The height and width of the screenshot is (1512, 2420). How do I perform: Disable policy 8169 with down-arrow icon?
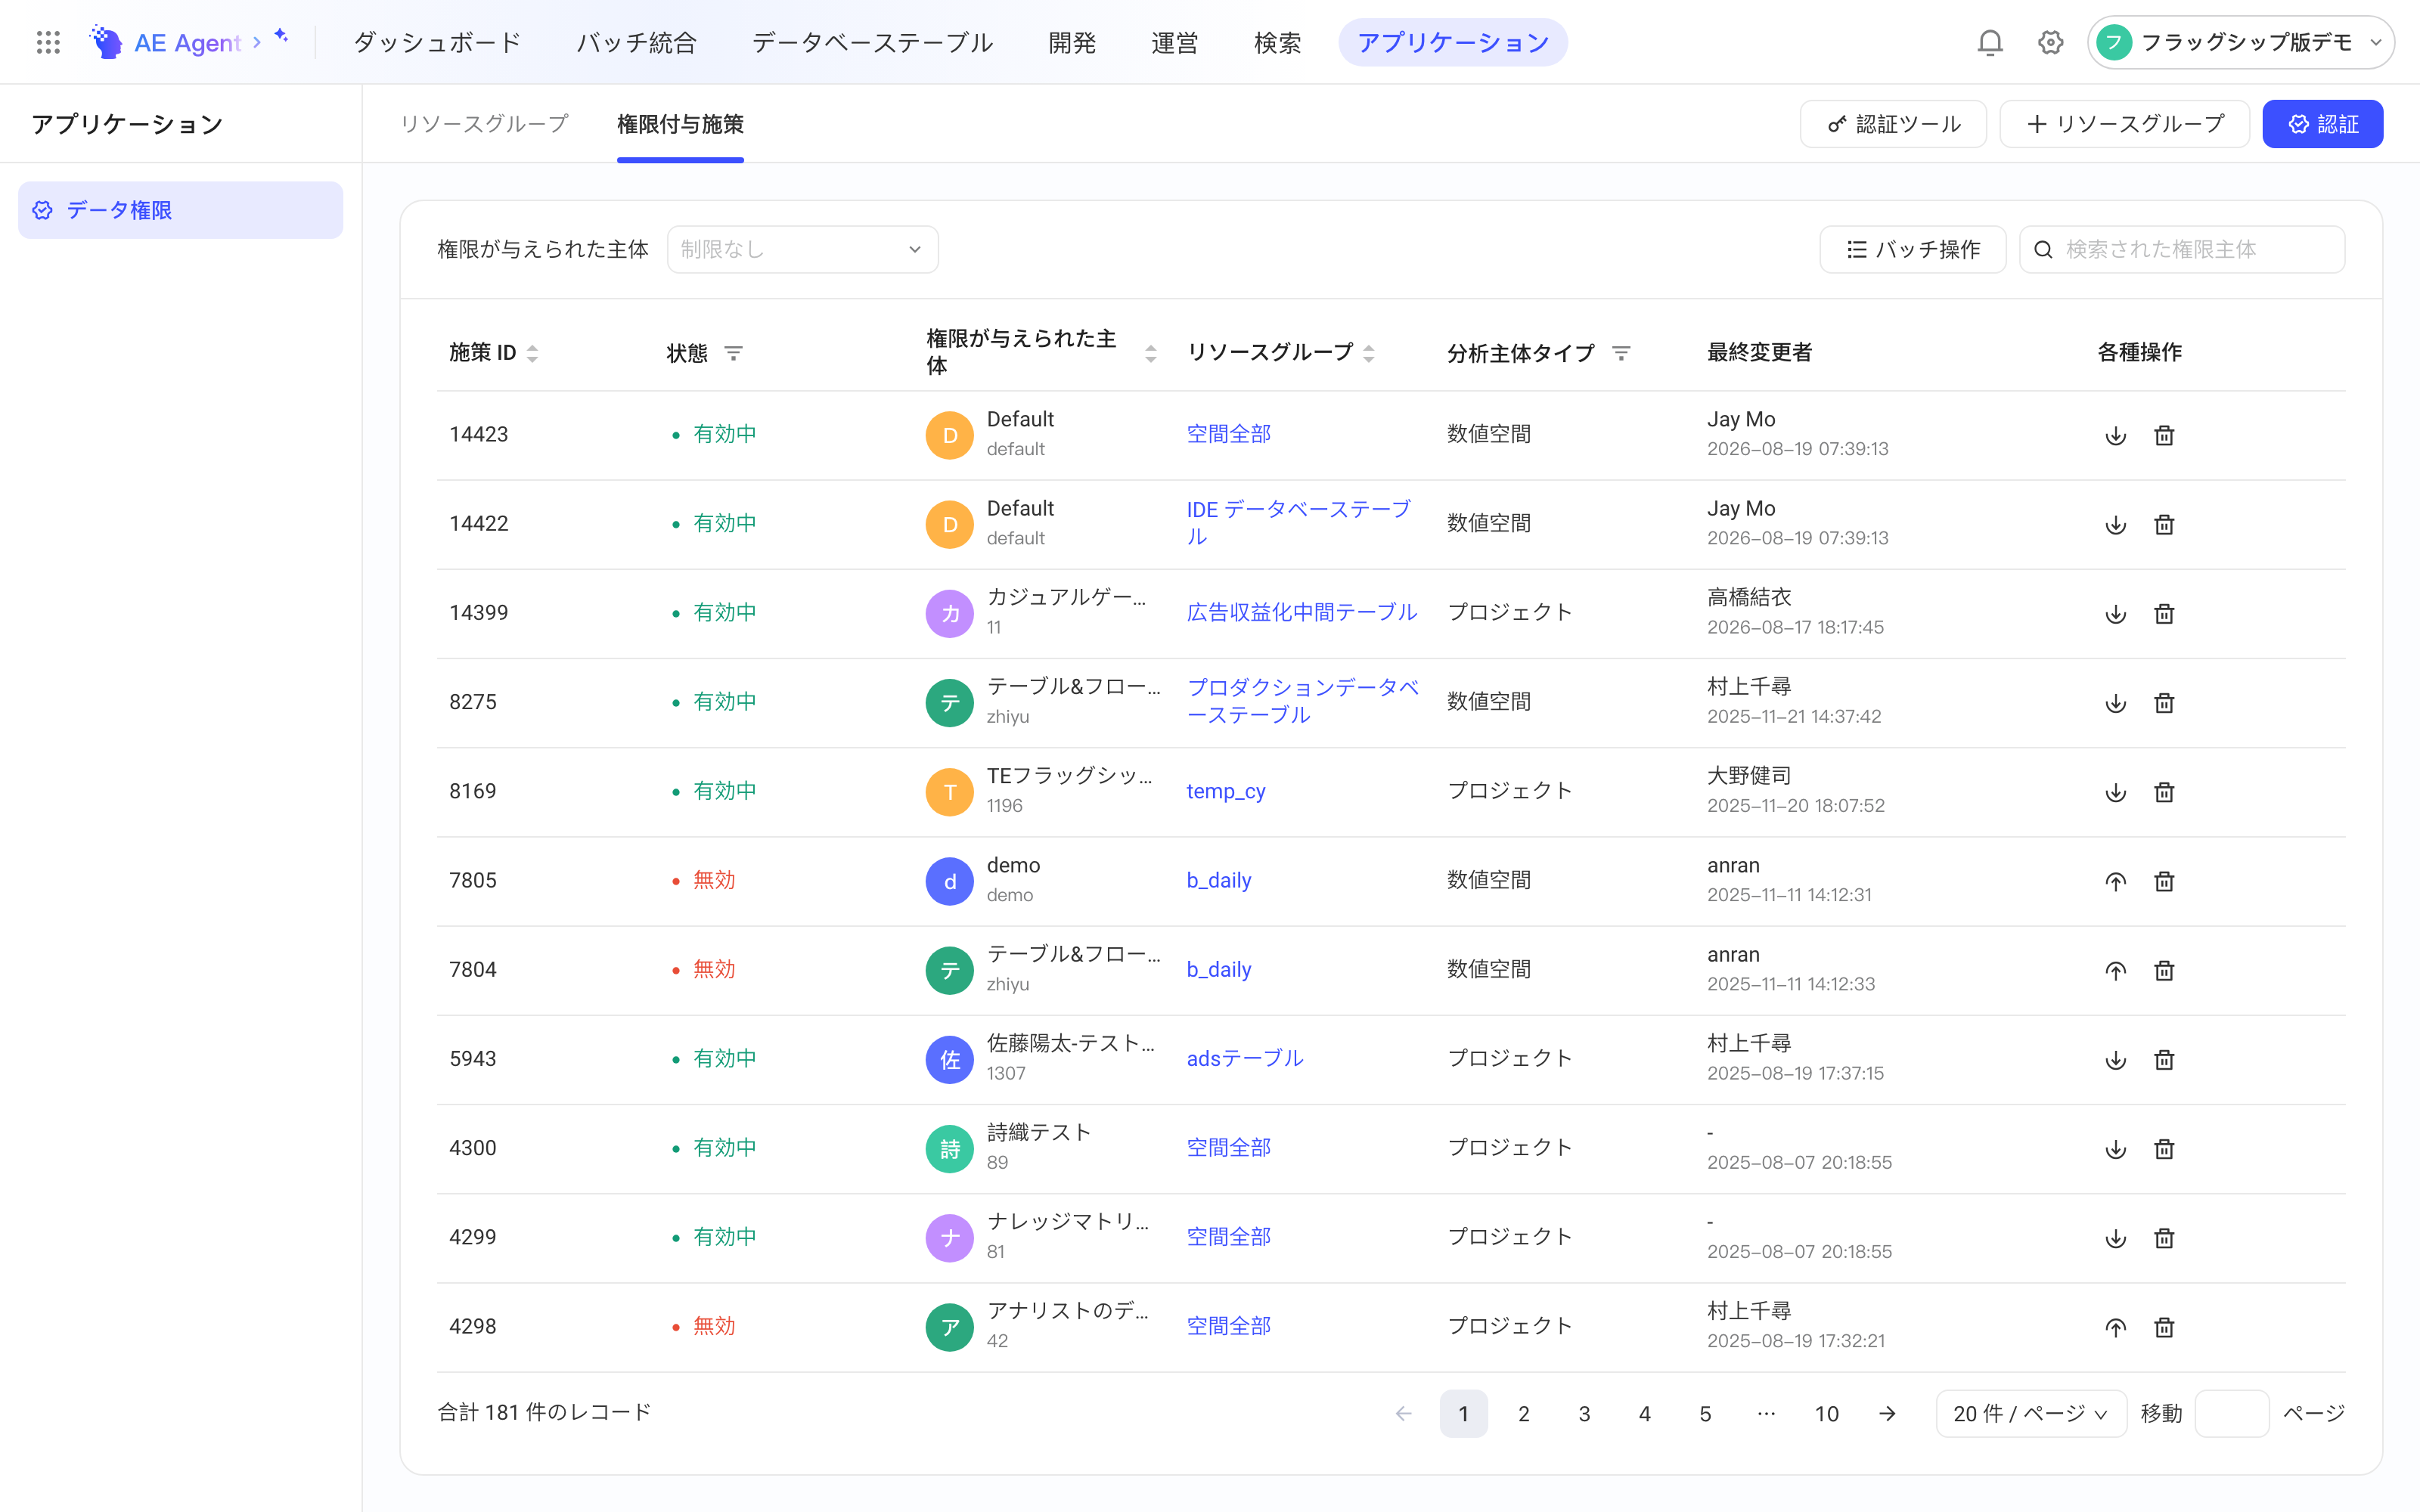2115,793
